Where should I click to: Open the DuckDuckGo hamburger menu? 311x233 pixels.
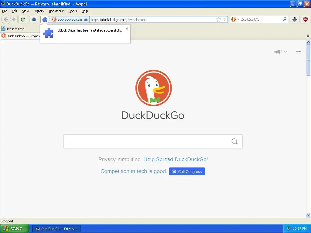[x=299, y=52]
